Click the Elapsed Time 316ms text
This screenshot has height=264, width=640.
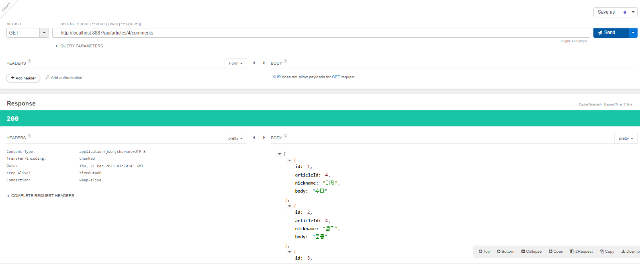click(618, 104)
